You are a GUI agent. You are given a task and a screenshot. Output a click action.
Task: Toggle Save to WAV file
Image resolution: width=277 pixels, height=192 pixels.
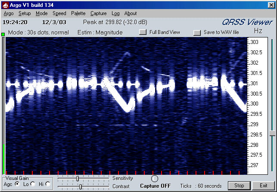point(197,32)
